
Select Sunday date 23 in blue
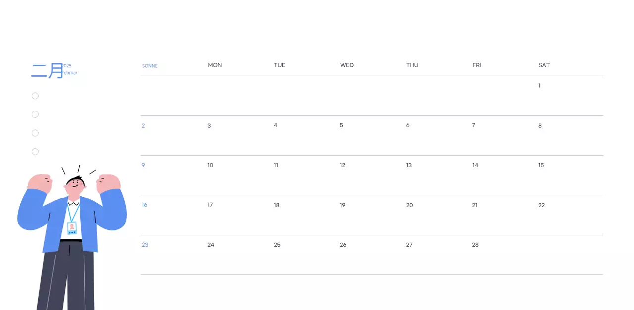pyautogui.click(x=145, y=245)
